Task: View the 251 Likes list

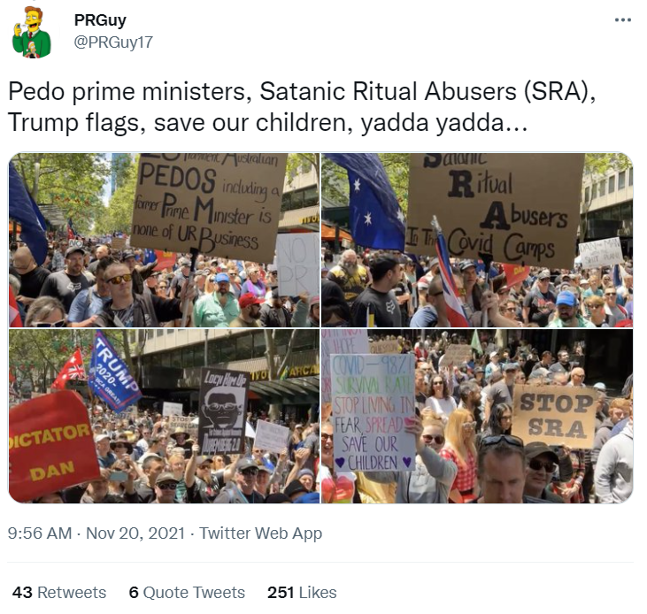Action: [x=302, y=592]
